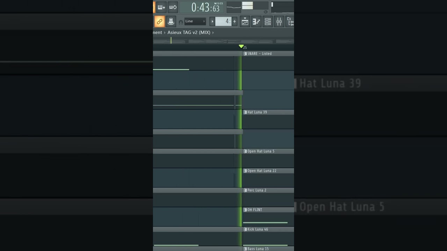Click the time display 0:43:63

205,7
